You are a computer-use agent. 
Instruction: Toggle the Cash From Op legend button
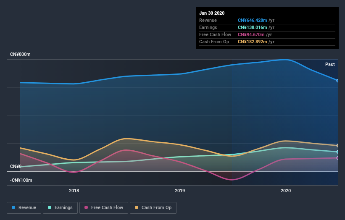(x=153, y=208)
